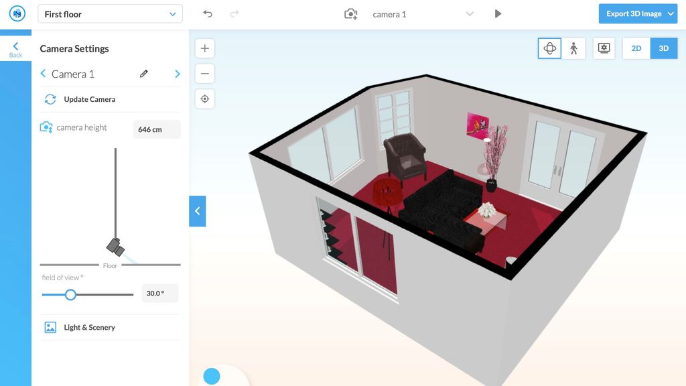Navigate to next camera with right chevron
The image size is (686, 386).
(178, 74)
